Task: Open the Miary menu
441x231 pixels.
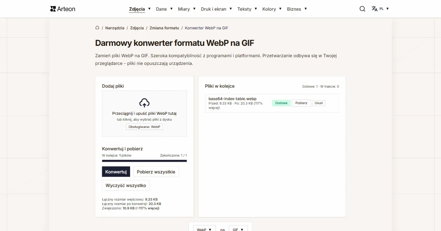Action: (x=187, y=9)
